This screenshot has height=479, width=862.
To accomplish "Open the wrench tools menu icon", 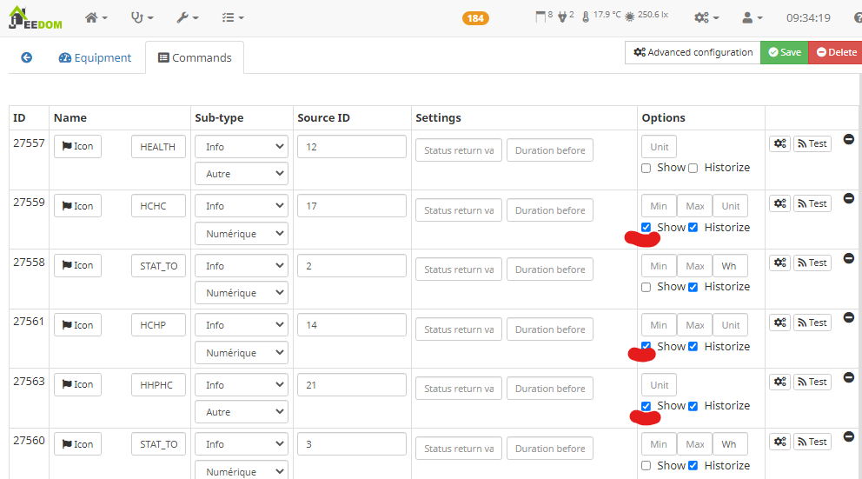I will click(187, 17).
